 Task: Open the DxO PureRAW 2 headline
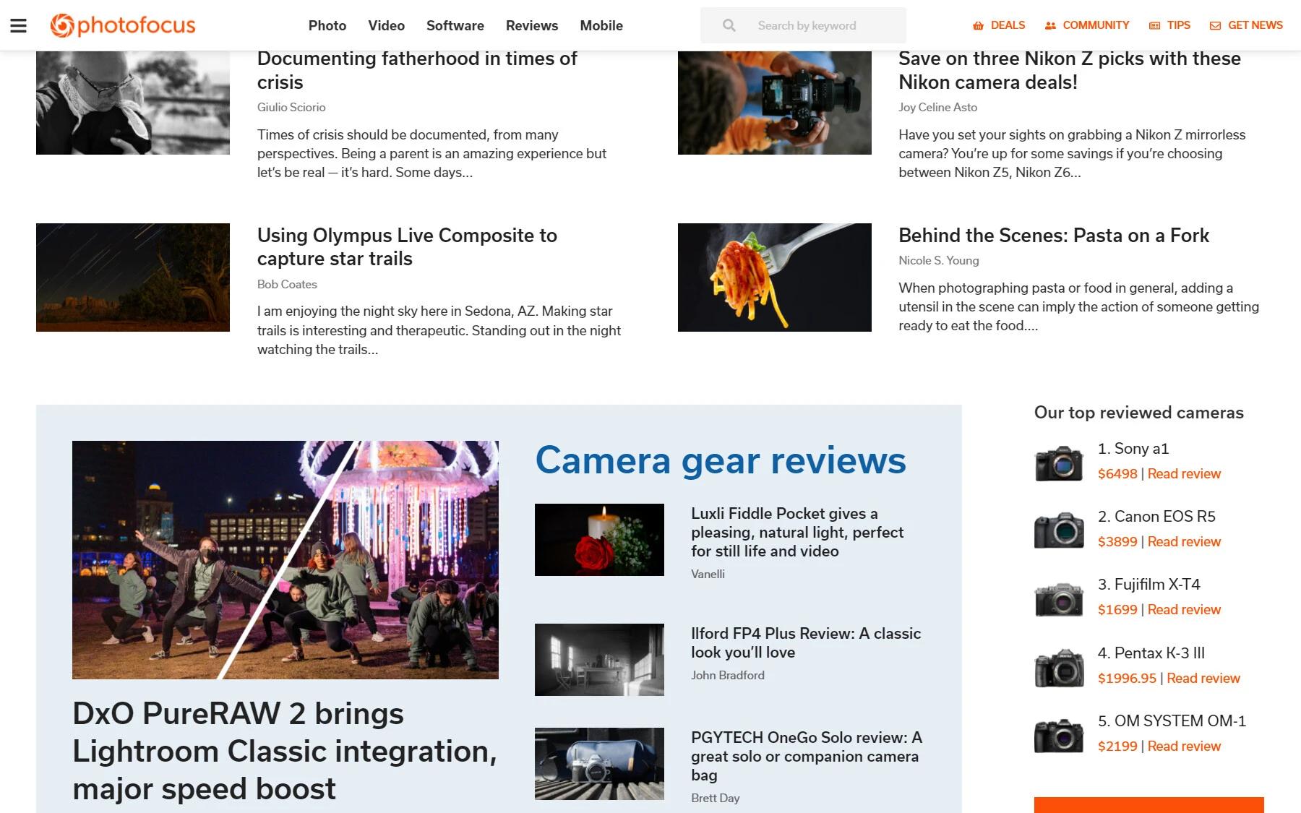point(285,751)
